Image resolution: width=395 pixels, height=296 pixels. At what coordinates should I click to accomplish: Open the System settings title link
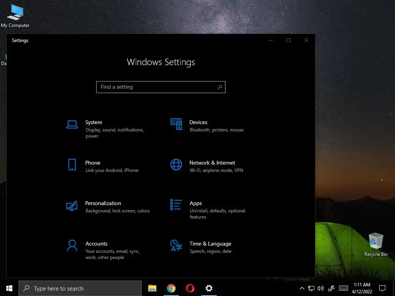93,122
